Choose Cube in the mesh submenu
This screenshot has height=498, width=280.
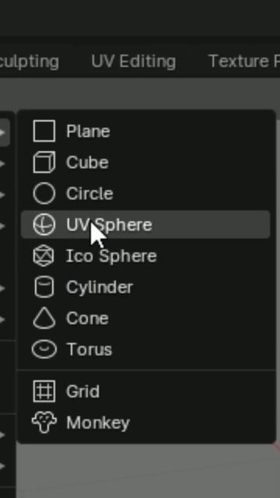[145, 163]
